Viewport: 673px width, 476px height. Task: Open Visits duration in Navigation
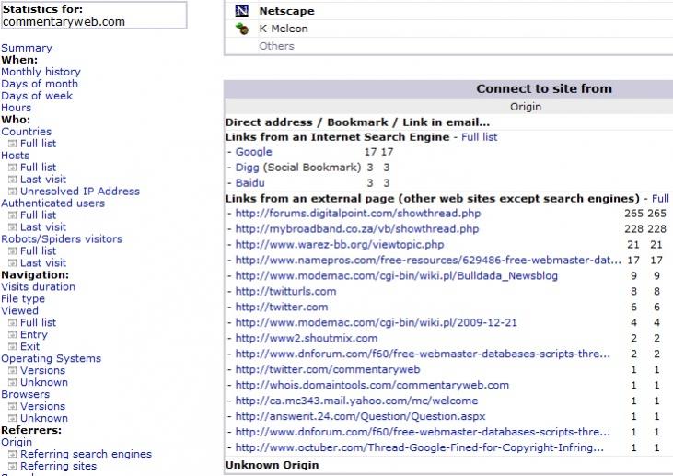click(x=38, y=286)
